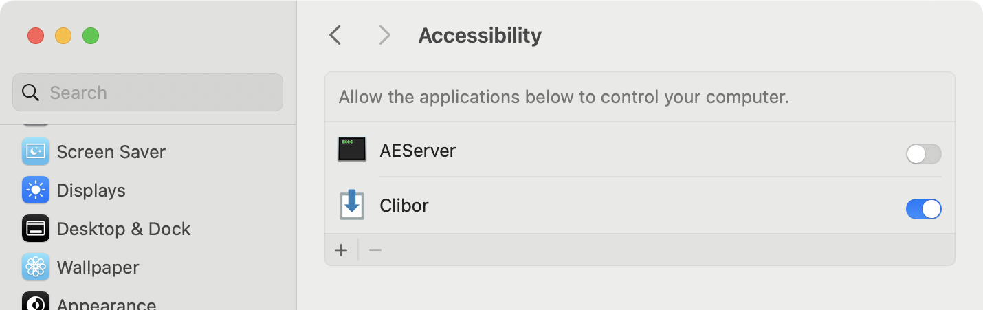Viewport: 983px width, 310px height.
Task: Go back using the left chevron
Action: 335,35
